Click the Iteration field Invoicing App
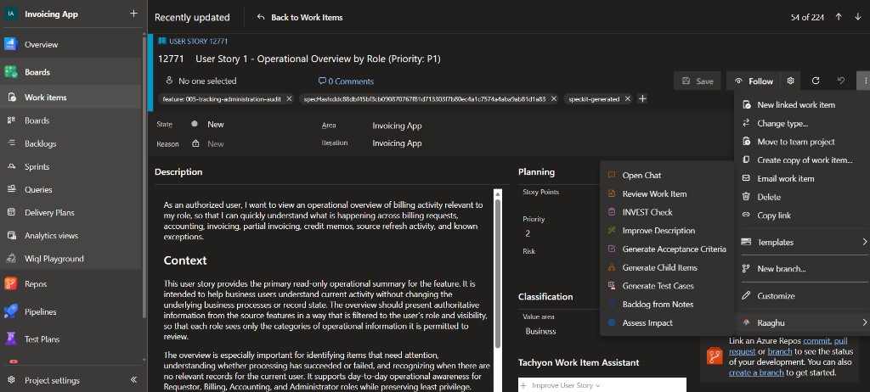 coord(397,143)
